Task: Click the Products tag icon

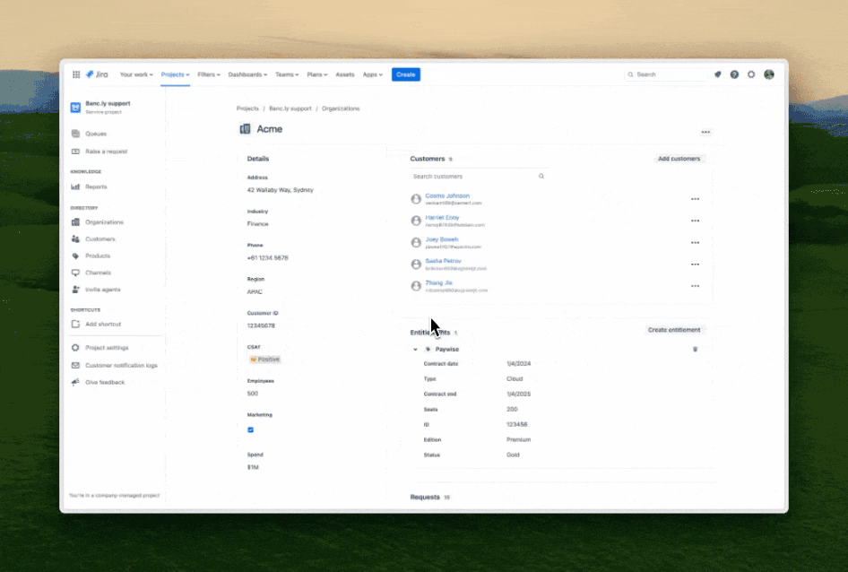Action: pos(75,256)
